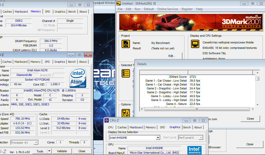
Task: Click Close button in middle CPU-Z window
Action: point(82,151)
